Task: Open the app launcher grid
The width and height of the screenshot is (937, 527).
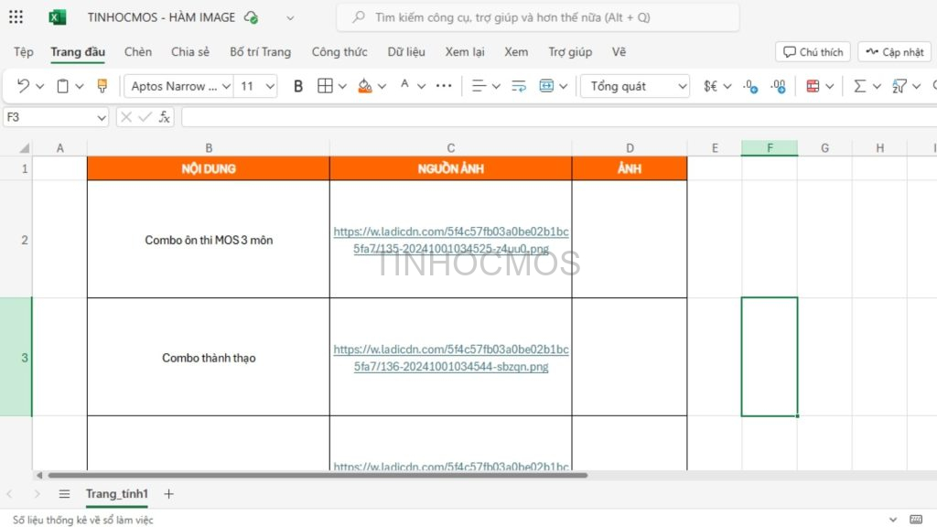Action: coord(16,16)
